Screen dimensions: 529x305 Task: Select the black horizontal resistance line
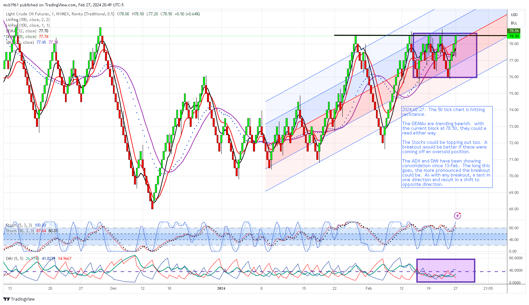coord(420,35)
